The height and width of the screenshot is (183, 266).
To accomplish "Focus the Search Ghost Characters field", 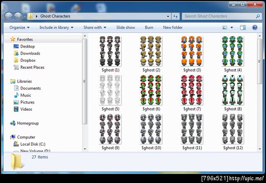I will (219, 16).
